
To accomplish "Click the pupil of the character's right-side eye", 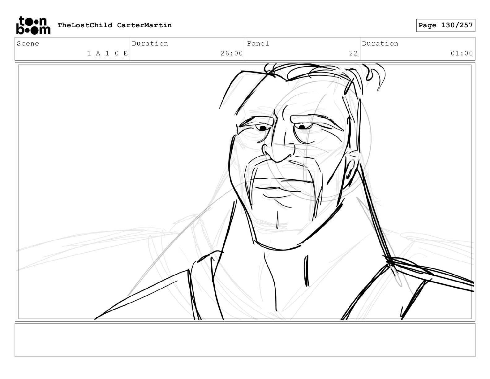I will click(x=302, y=127).
